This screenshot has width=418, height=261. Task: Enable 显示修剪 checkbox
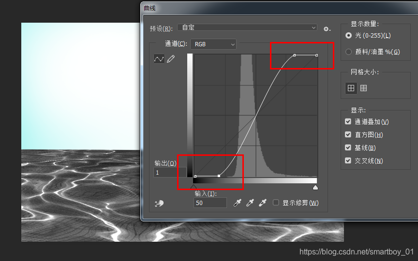pyautogui.click(x=276, y=203)
